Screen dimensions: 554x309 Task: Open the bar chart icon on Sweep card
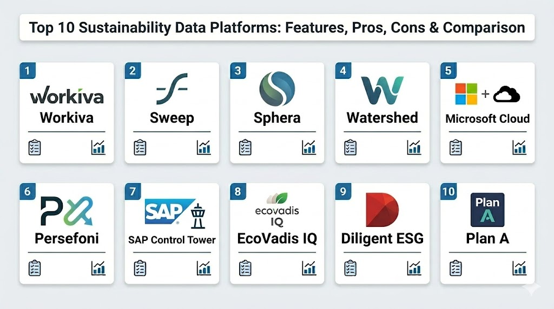click(x=203, y=147)
